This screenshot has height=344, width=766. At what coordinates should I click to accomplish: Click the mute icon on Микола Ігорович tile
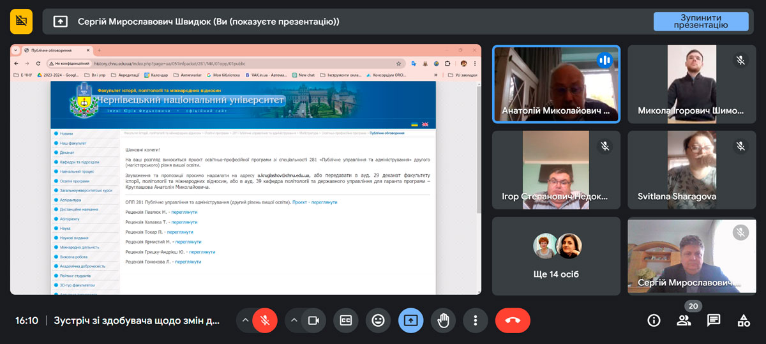click(740, 60)
